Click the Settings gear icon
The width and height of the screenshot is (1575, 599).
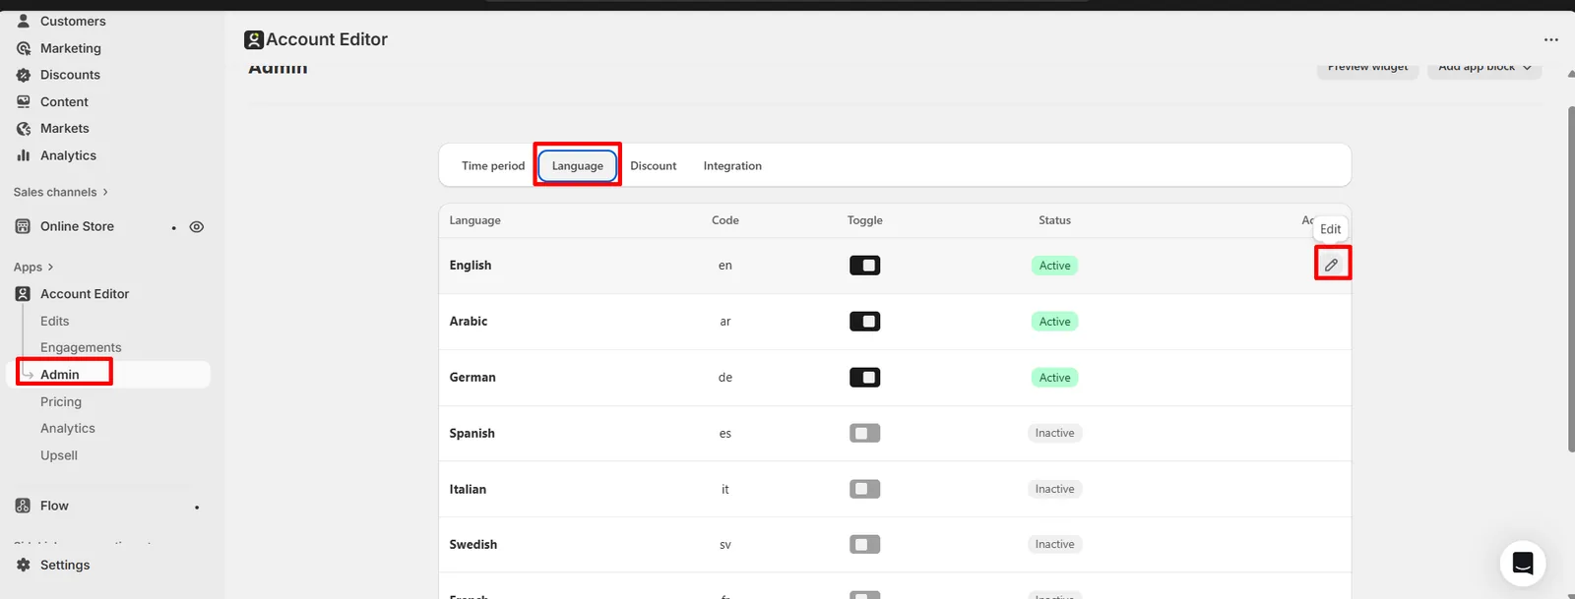(24, 565)
